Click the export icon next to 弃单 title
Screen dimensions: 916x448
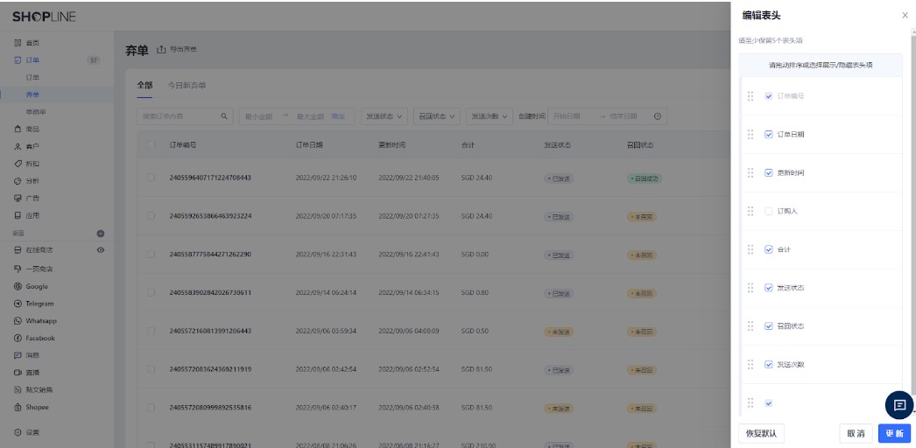click(161, 48)
